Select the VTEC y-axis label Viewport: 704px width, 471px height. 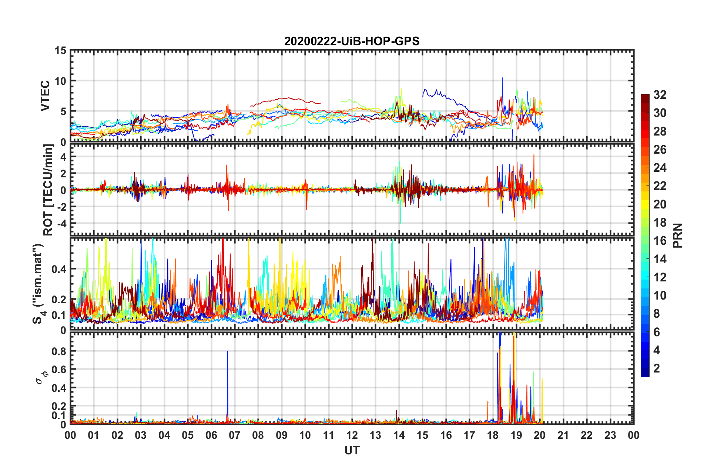pos(45,96)
